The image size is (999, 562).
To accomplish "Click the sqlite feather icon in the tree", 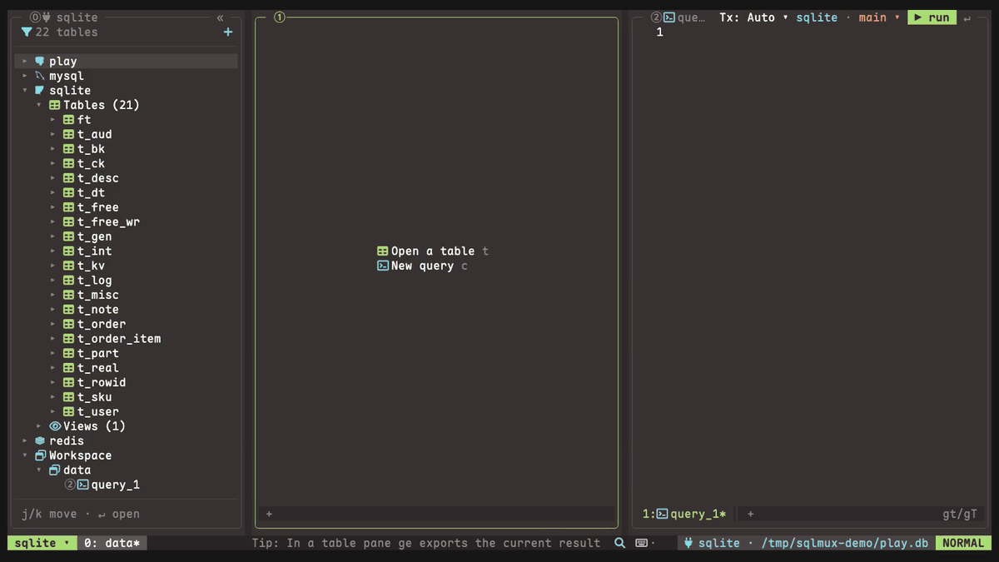I will (40, 91).
